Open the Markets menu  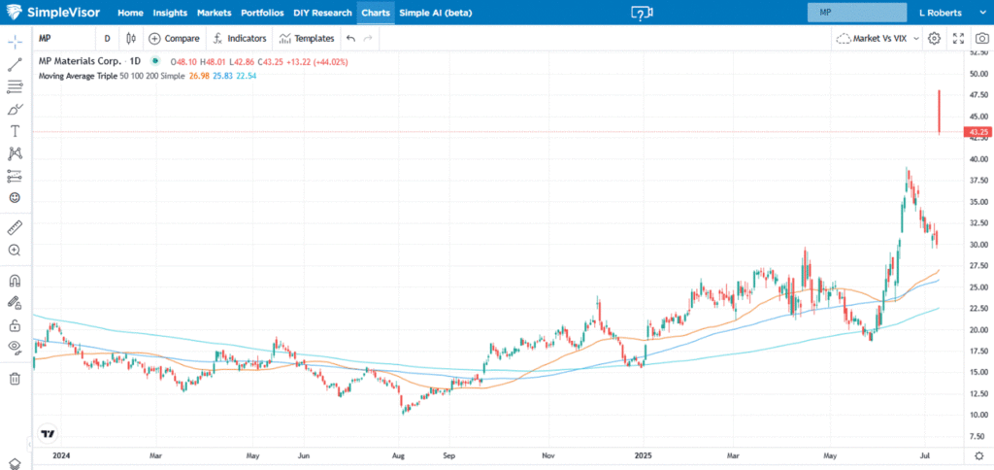215,13
